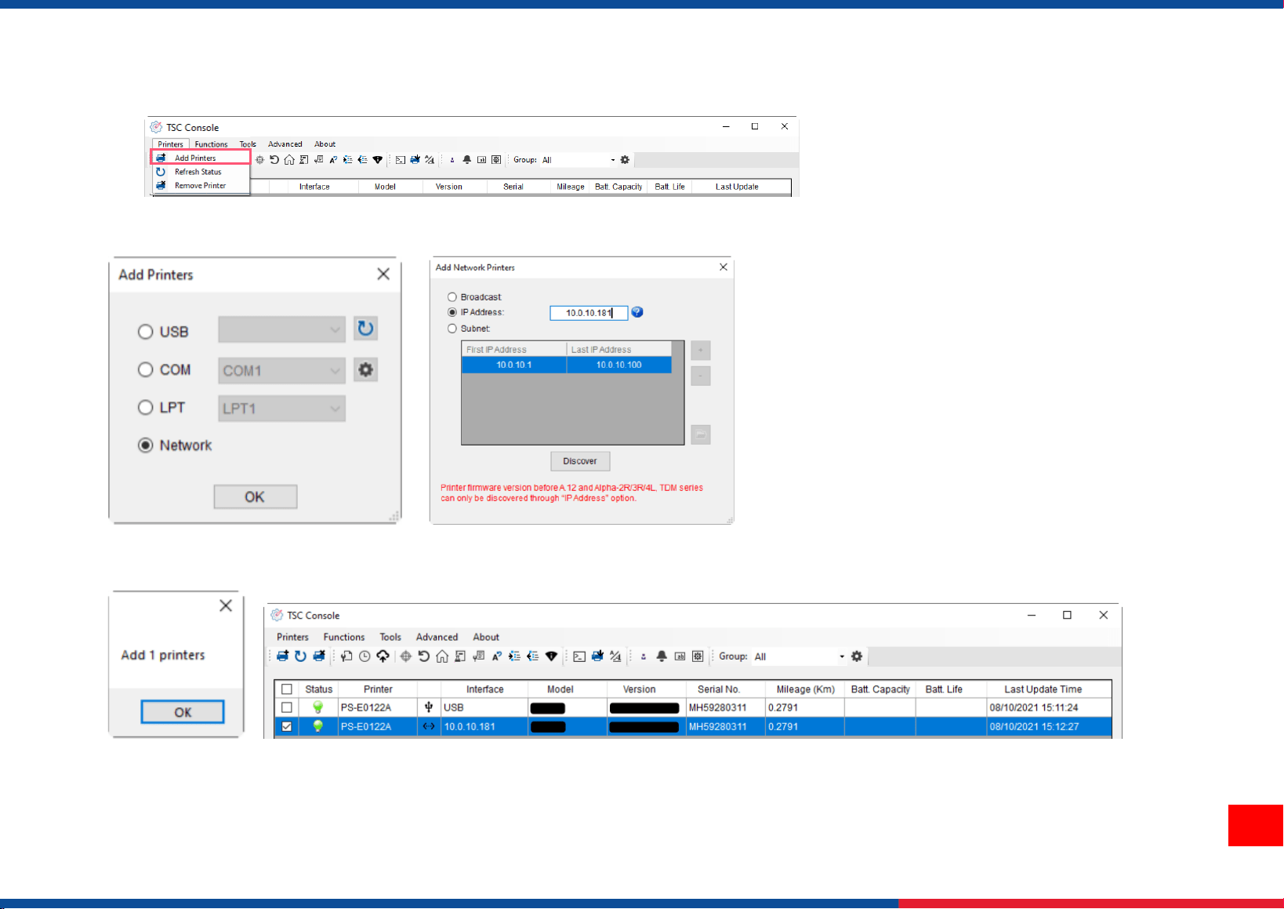Click OK in the 'Add 1 printers' message
The height and width of the screenshot is (909, 1284).
(x=183, y=712)
